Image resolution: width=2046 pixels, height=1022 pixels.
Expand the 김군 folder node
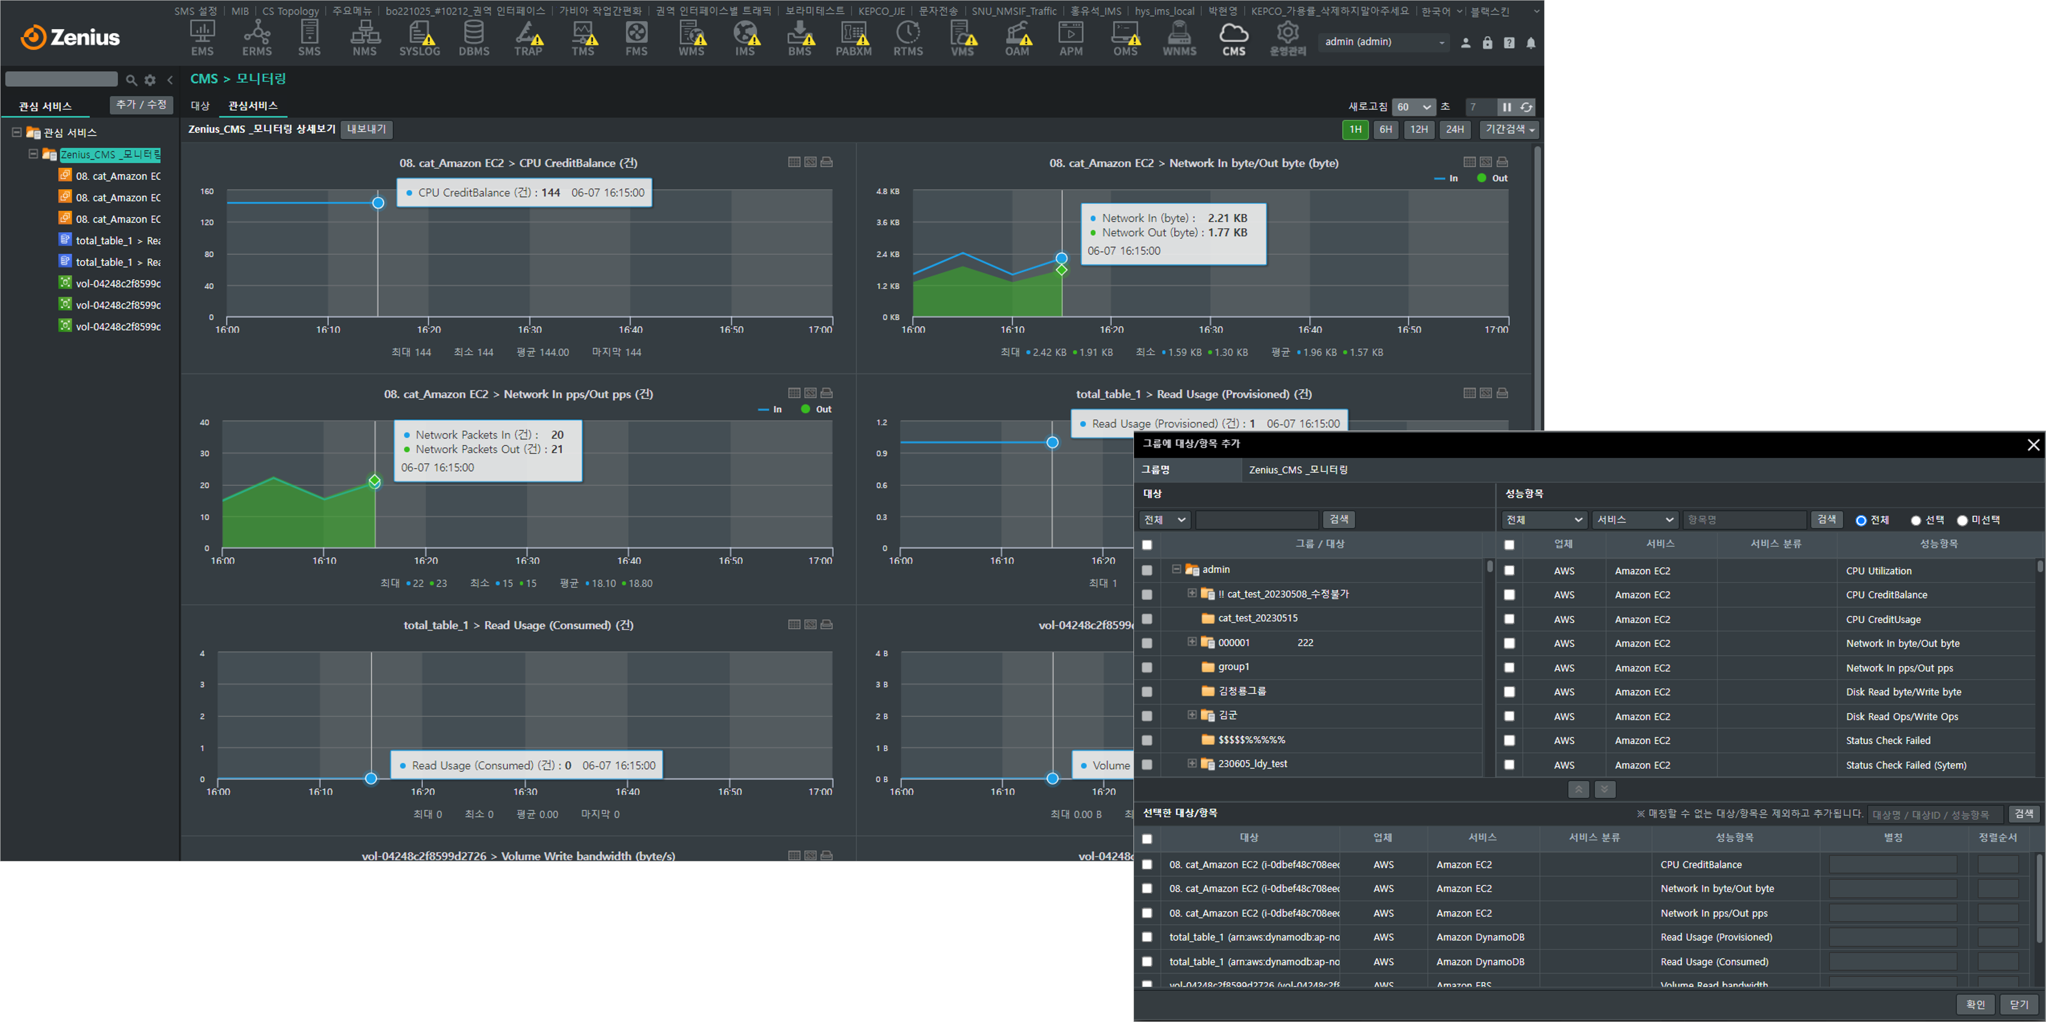[x=1191, y=715]
